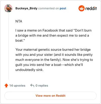The width and height of the screenshot is (101, 104).
Task: Click the Reddit Snoo logo icon
Action: [81, 8]
